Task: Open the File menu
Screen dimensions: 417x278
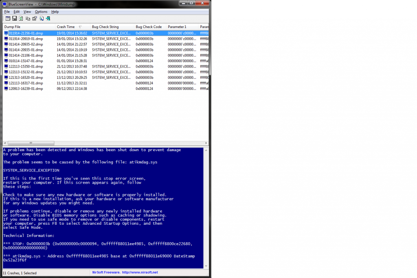Action: 7,12
